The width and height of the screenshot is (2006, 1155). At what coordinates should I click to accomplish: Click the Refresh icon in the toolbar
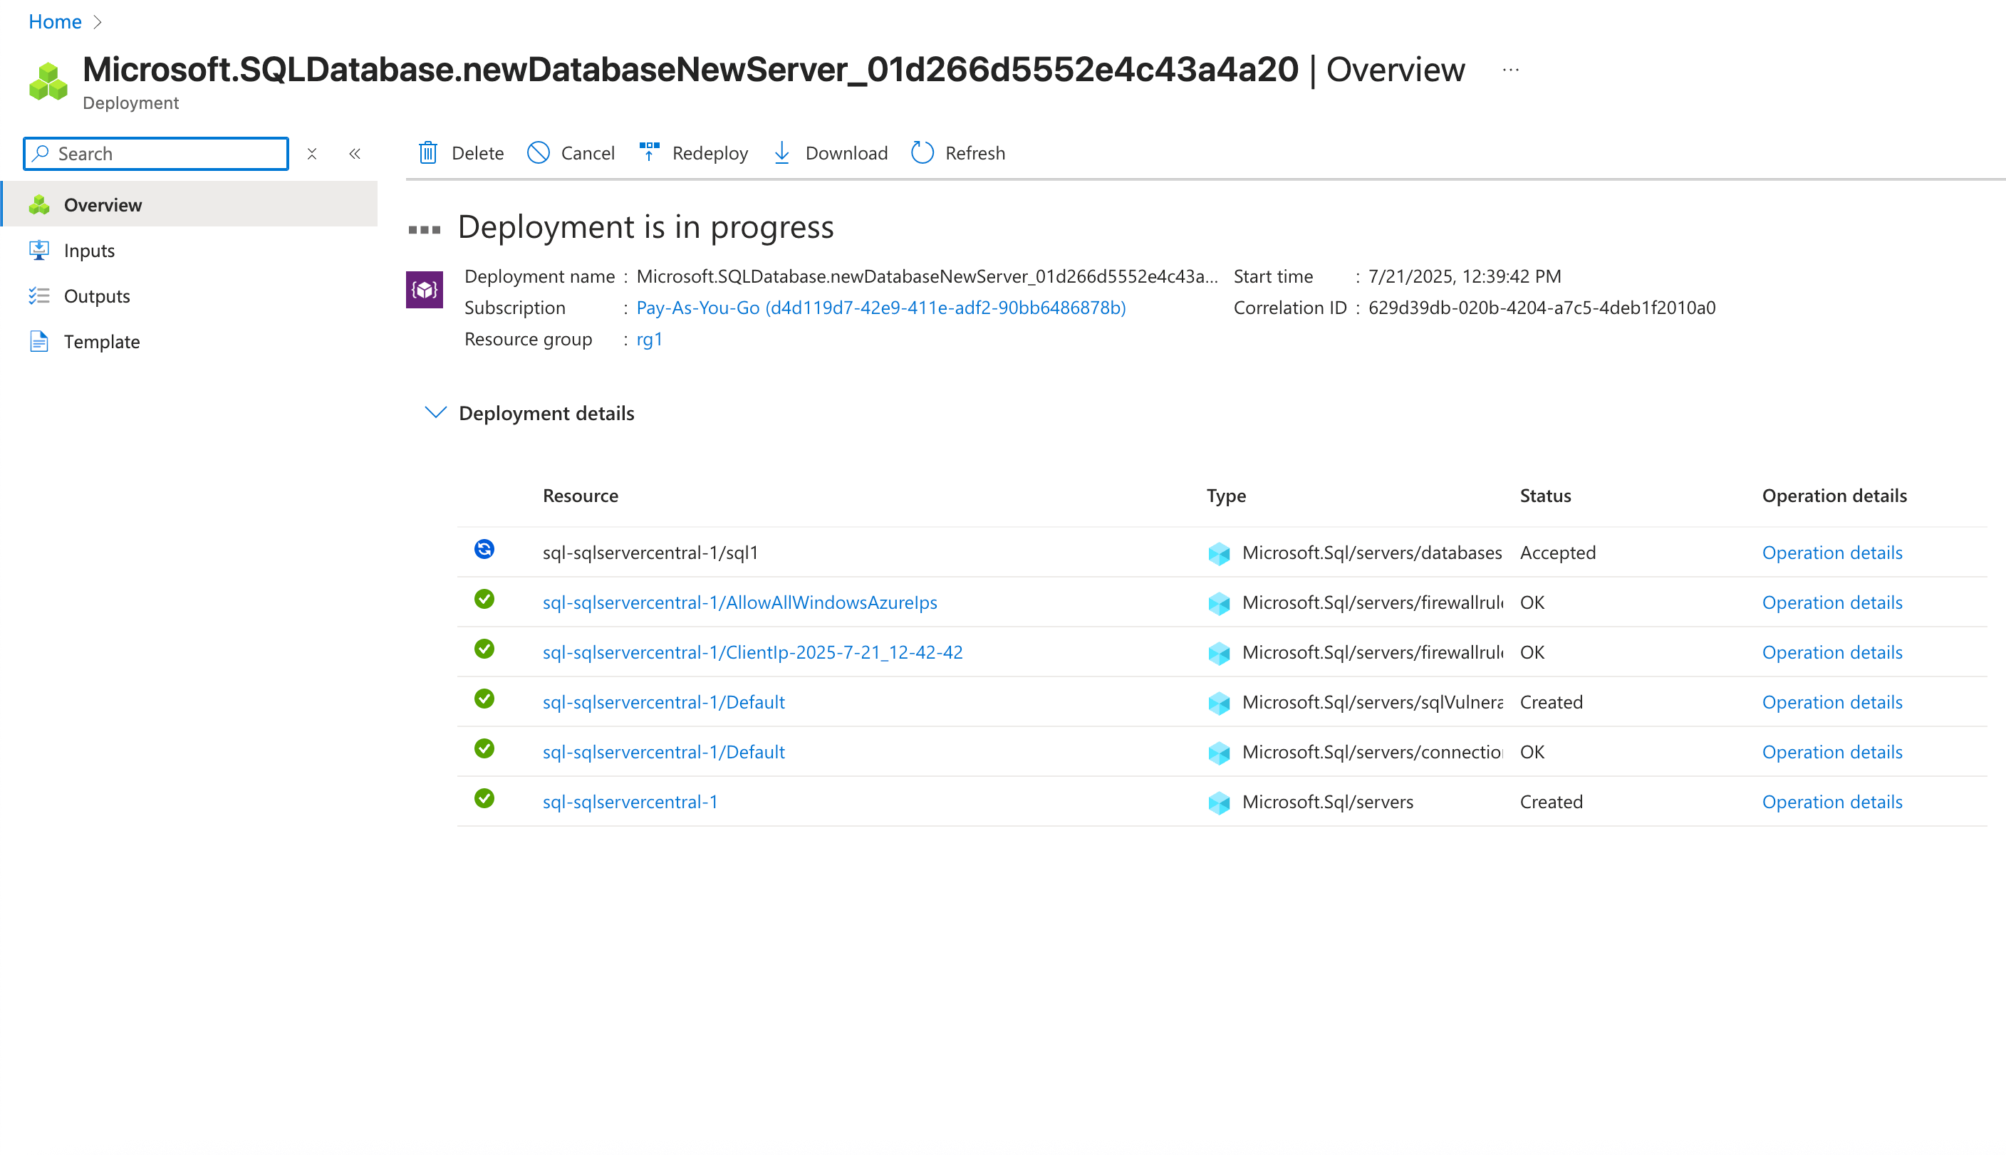[x=921, y=152]
